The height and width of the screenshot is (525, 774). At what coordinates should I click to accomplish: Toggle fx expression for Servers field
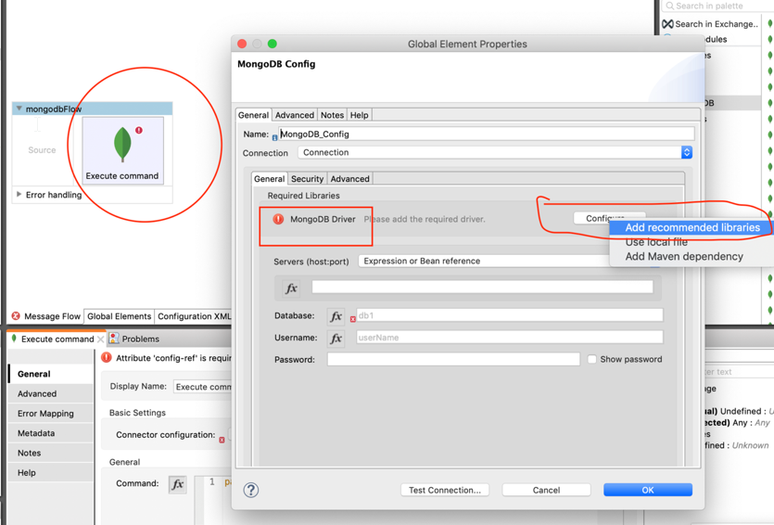[x=291, y=288]
